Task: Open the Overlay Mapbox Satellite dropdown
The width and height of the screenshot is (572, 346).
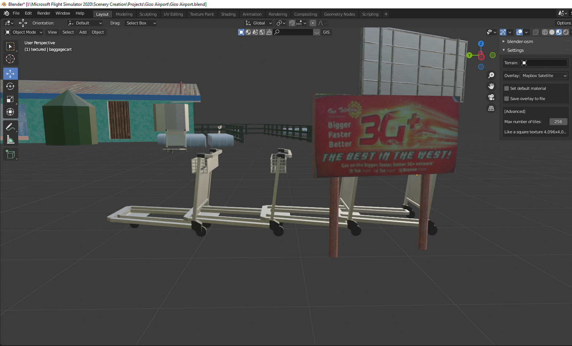Action: tap(544, 76)
